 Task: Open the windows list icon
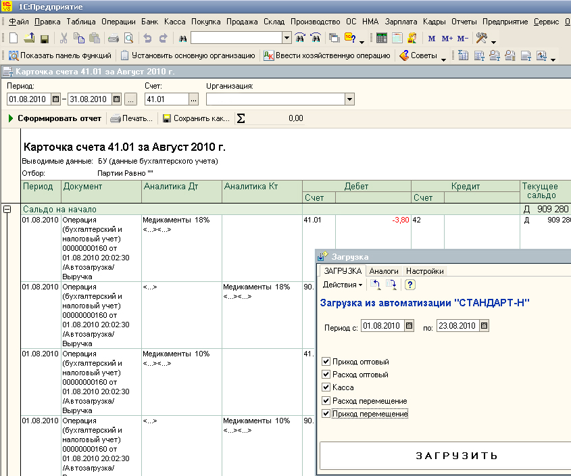point(334,38)
